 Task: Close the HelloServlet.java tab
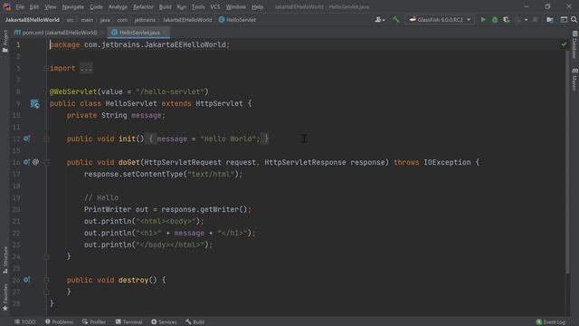click(165, 33)
